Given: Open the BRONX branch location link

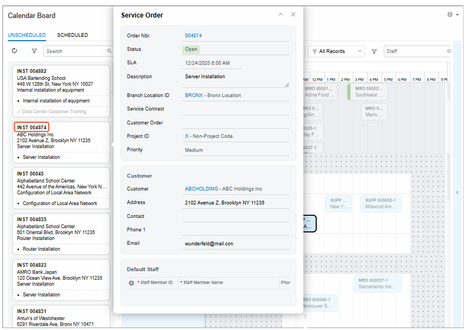Looking at the screenshot, I should [194, 95].
